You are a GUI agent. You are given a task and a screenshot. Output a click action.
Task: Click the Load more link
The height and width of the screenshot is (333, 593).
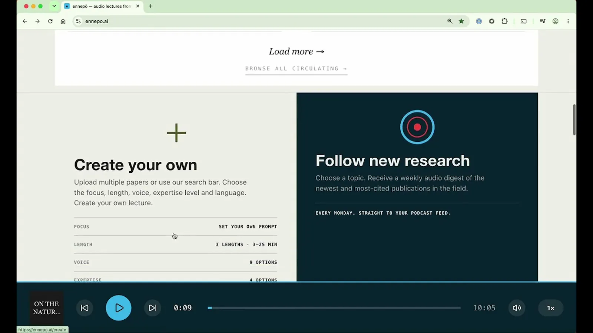(296, 51)
